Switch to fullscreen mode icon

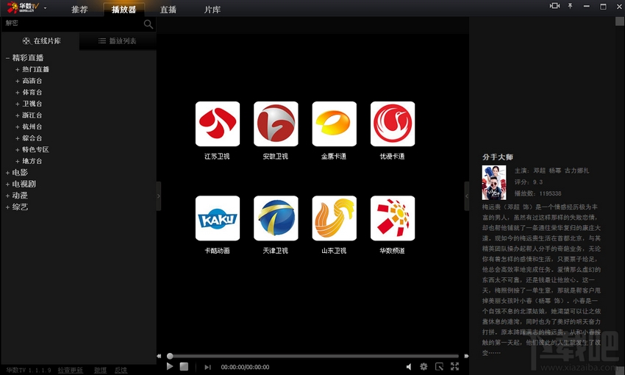(455, 367)
